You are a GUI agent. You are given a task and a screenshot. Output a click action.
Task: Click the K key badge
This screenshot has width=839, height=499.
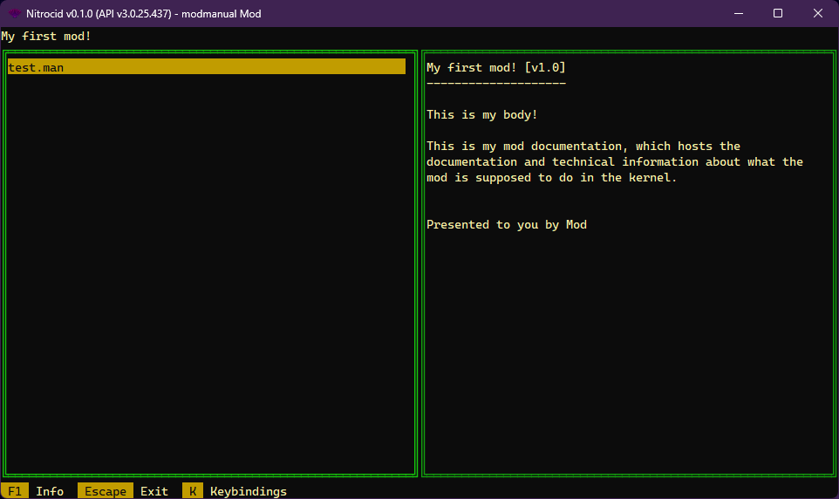193,491
